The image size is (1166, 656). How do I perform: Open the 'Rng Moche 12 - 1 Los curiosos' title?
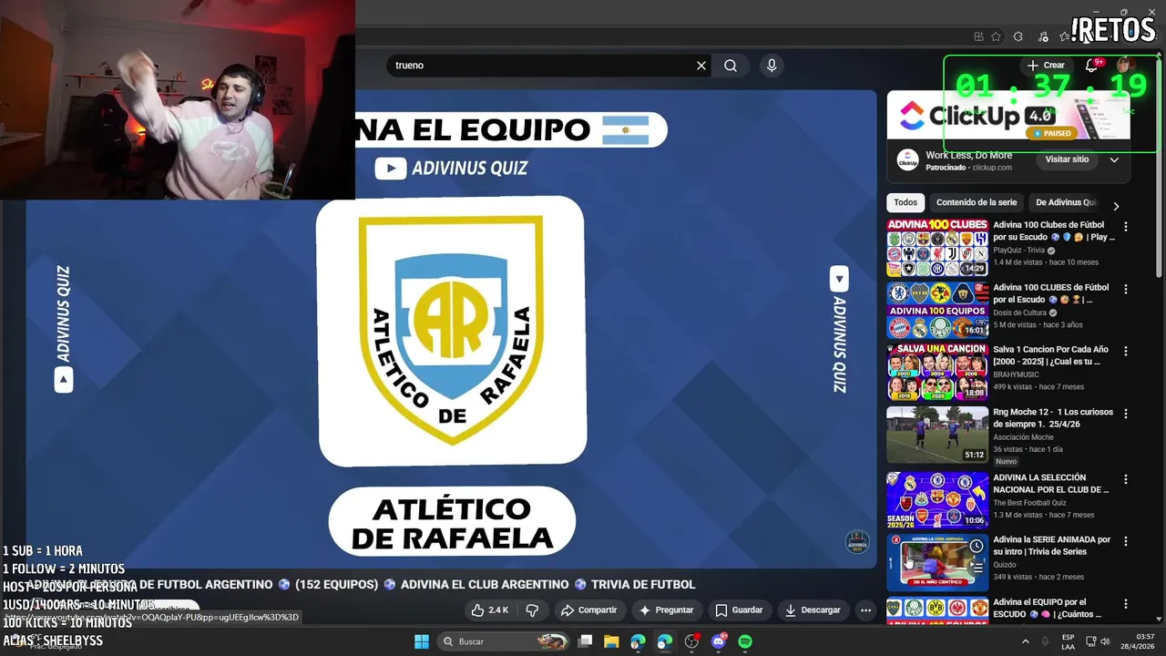(1053, 417)
